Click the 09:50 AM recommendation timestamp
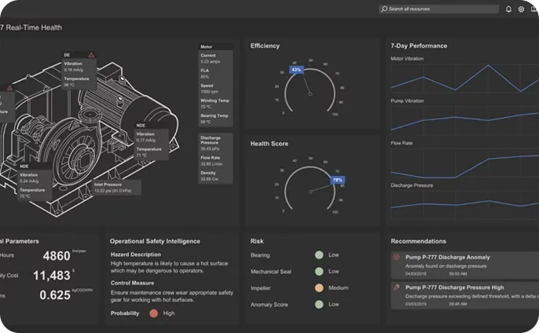Viewport: 539px width, 333px height. coord(458,274)
